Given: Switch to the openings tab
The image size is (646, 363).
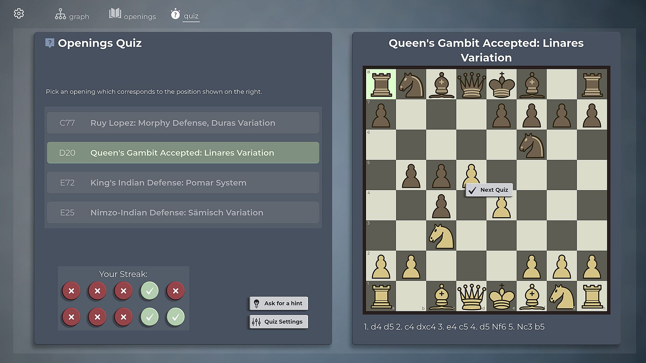Looking at the screenshot, I should tap(140, 16).
